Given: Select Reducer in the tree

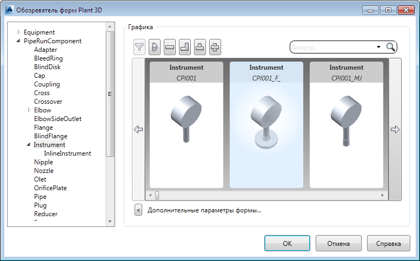Looking at the screenshot, I should pyautogui.click(x=46, y=213).
